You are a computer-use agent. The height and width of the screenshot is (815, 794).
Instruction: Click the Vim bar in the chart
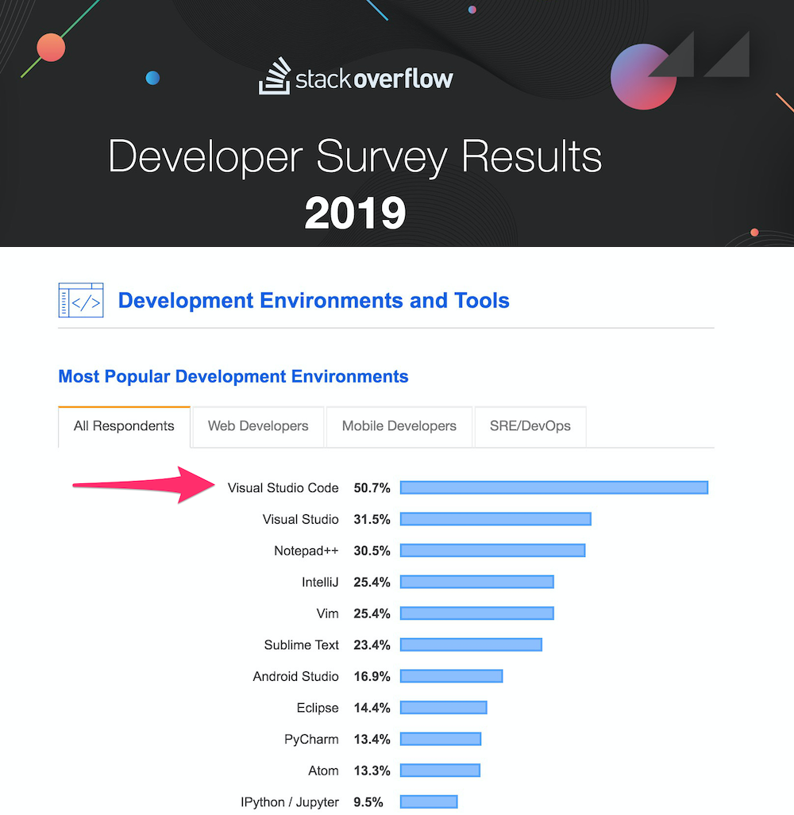(477, 613)
